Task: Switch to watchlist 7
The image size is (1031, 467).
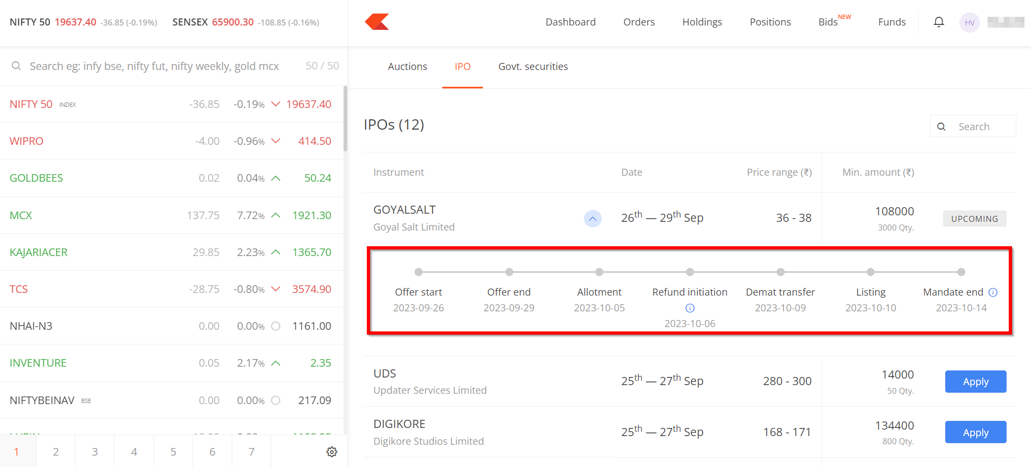Action: pos(251,451)
